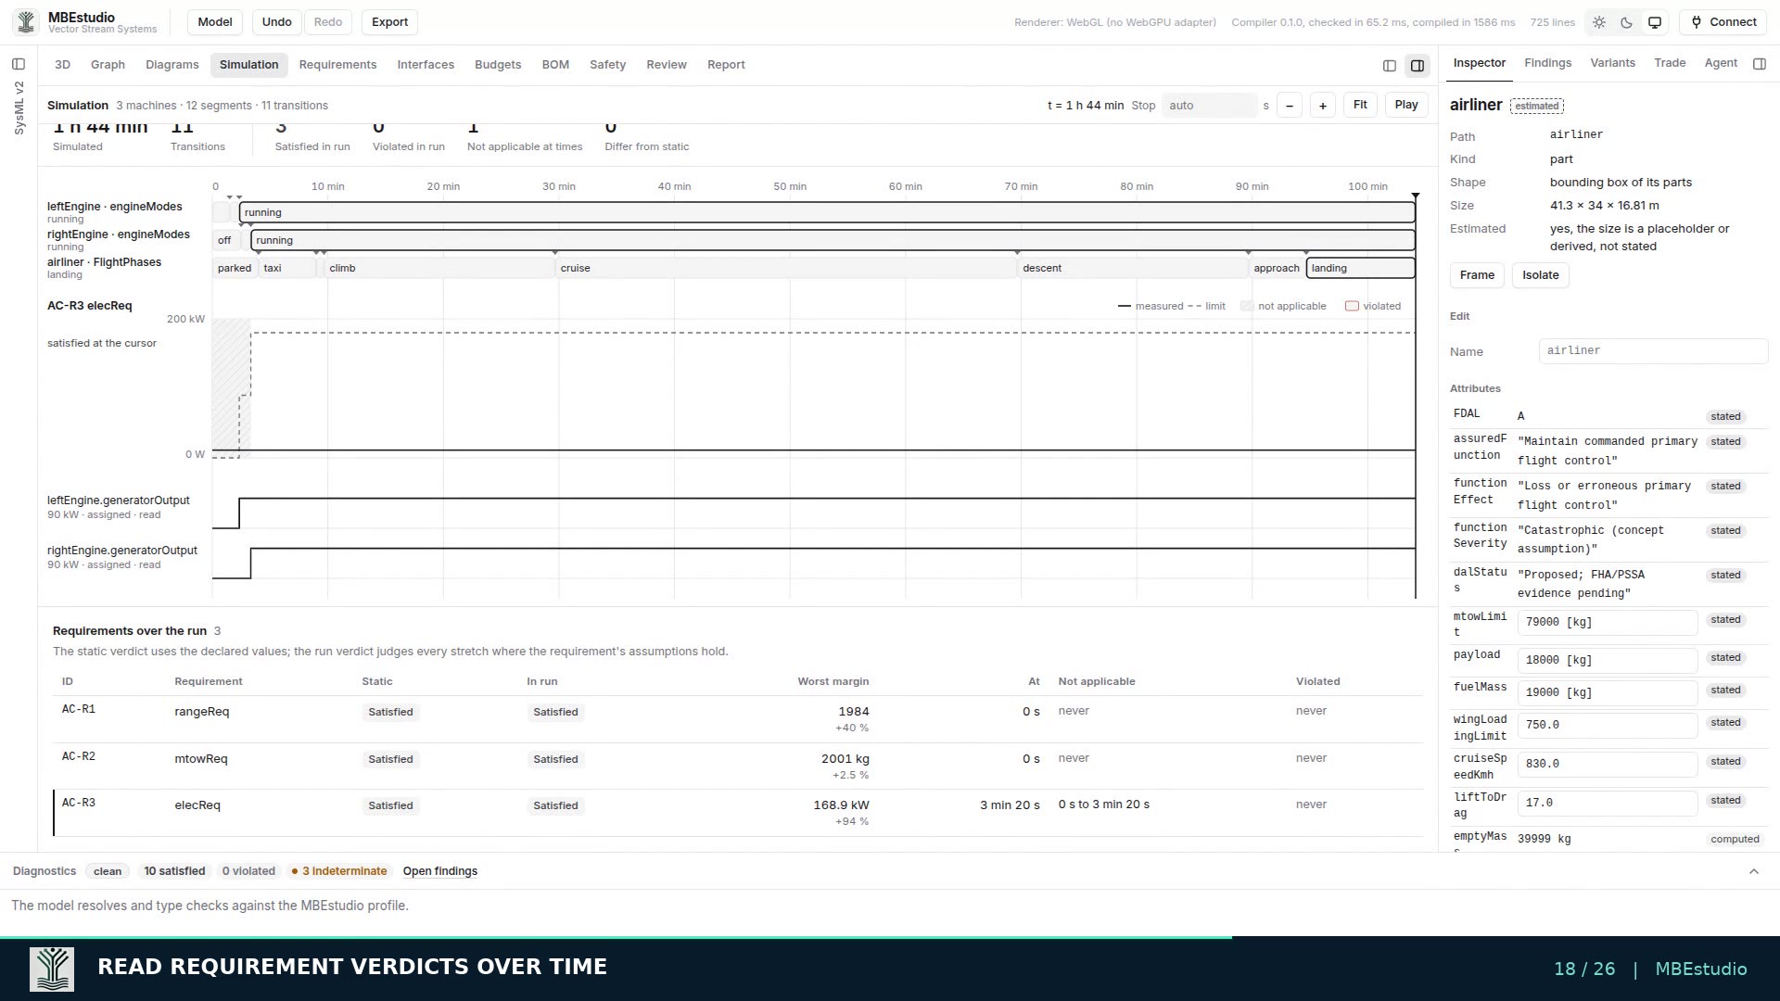Viewport: 1780px width, 1001px height.
Task: Click the Export button
Action: point(389,22)
